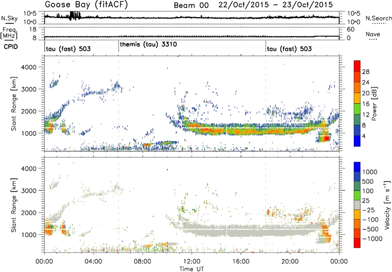Click the 'Power [dB]' color bar label
Image resolution: width=392 pixels, height=272 pixels.
pos(374,104)
